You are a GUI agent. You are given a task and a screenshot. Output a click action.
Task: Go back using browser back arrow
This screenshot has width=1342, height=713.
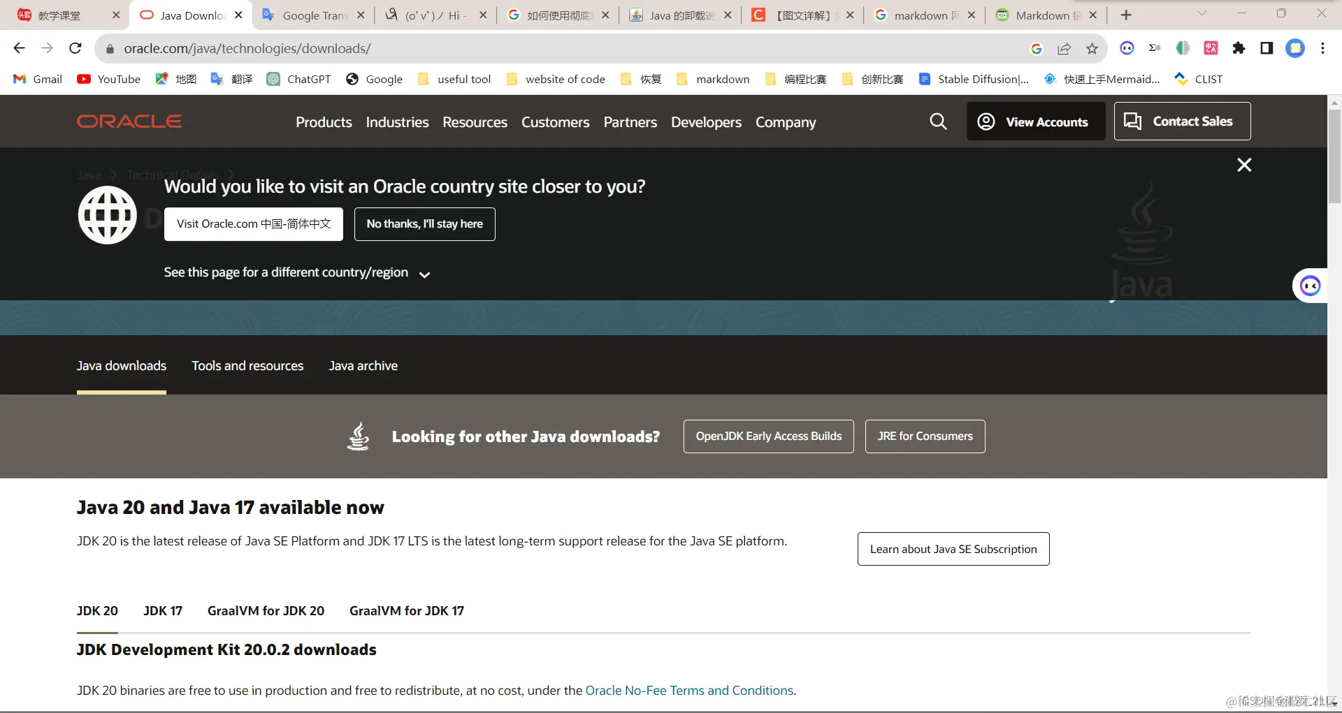pos(19,48)
